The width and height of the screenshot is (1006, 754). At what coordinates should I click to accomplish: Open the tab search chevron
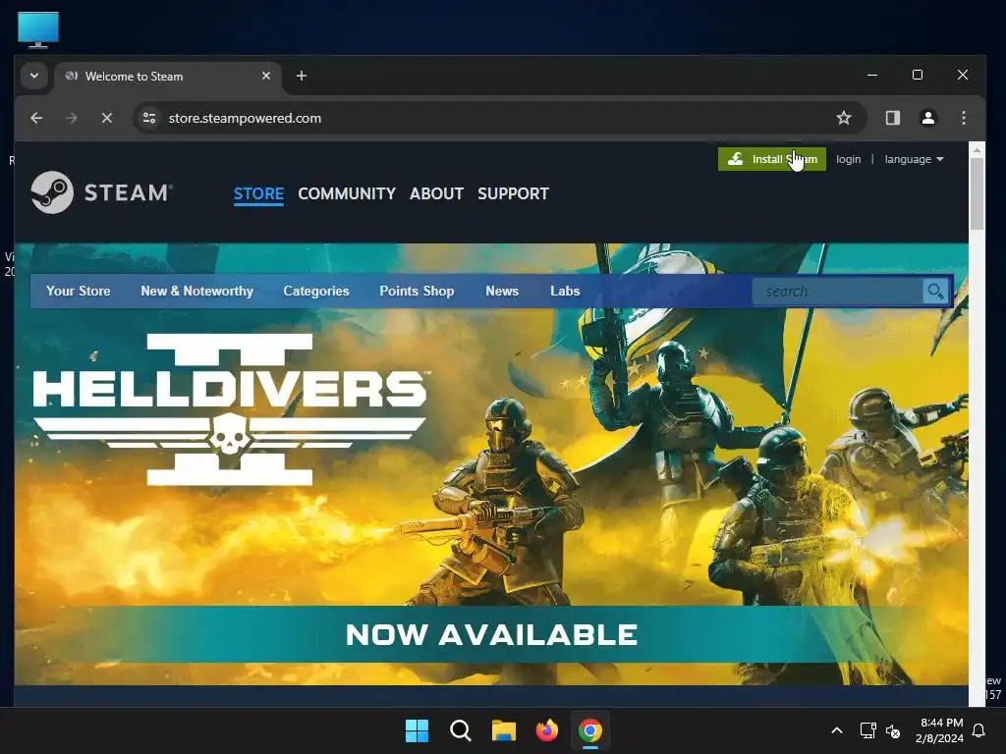(34, 76)
